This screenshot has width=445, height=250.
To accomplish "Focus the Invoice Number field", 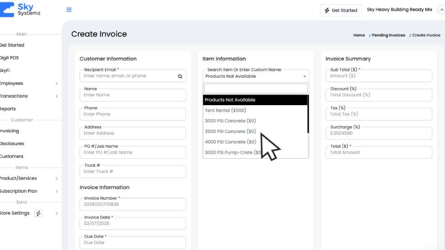I will [133, 204].
